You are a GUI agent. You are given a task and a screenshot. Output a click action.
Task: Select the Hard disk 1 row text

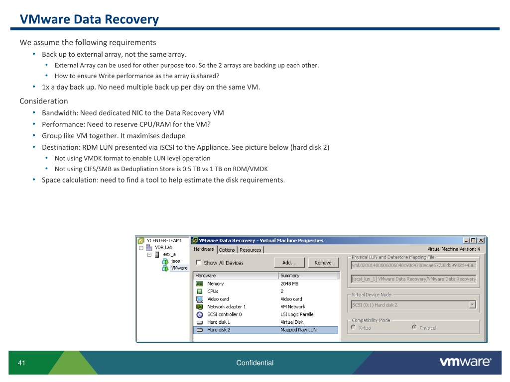pyautogui.click(x=219, y=322)
